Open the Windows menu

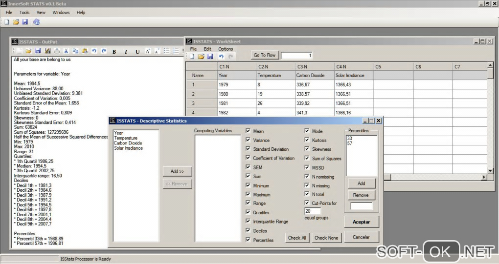[61, 12]
